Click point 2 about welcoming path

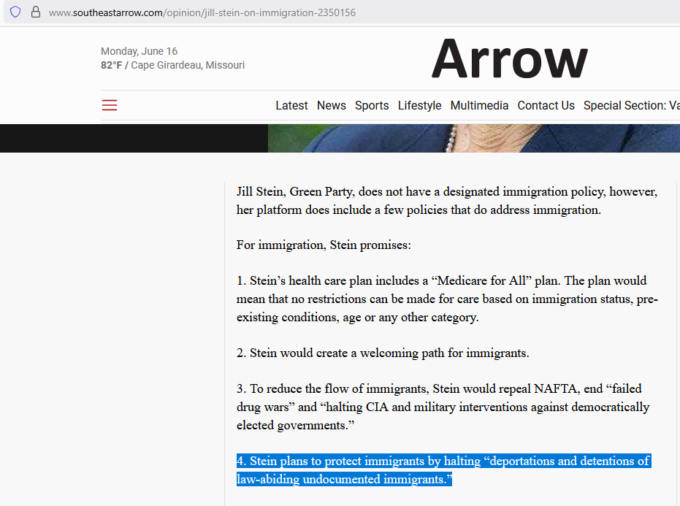click(383, 353)
